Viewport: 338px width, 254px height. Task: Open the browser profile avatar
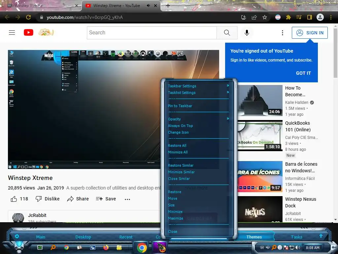click(320, 17)
